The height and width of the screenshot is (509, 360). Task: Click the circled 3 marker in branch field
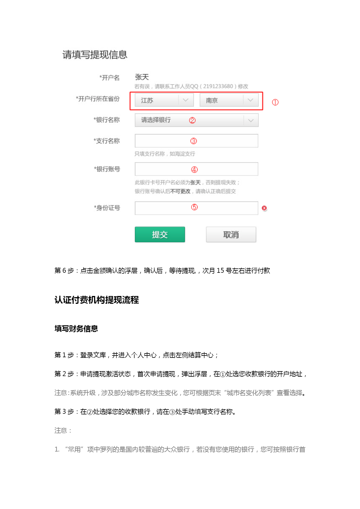(x=193, y=141)
